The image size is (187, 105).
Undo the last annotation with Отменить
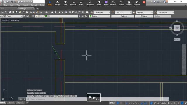point(113,3)
